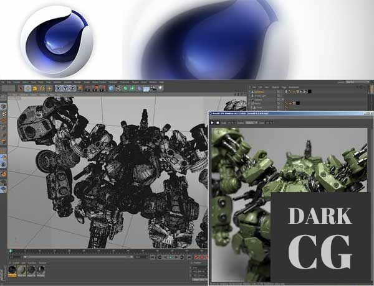Open Edit Render Settings icon
This screenshot has height=286, width=374.
pyautogui.click(x=103, y=89)
